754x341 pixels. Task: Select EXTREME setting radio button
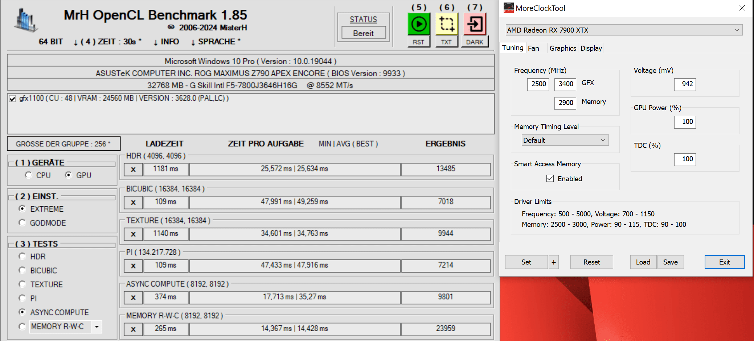click(x=22, y=209)
